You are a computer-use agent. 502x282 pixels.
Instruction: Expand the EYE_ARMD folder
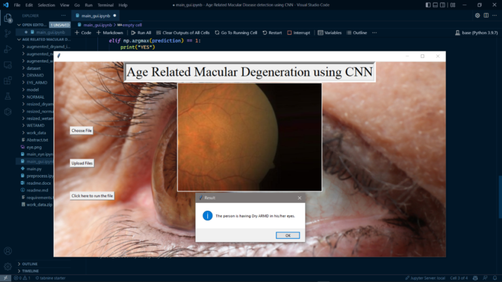point(37,82)
